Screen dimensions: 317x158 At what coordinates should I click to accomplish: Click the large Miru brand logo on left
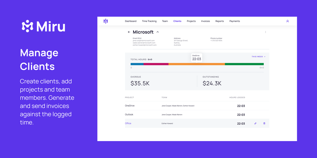(x=43, y=26)
